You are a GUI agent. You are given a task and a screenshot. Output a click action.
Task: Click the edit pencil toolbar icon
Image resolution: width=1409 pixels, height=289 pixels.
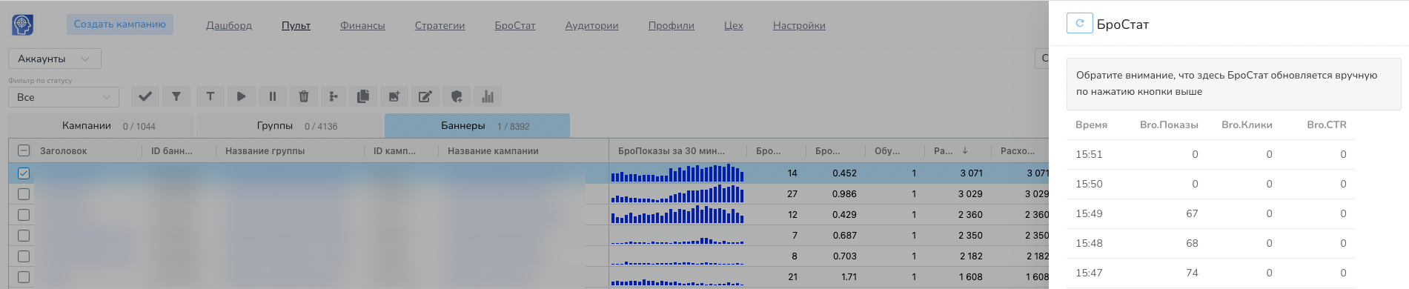click(425, 96)
